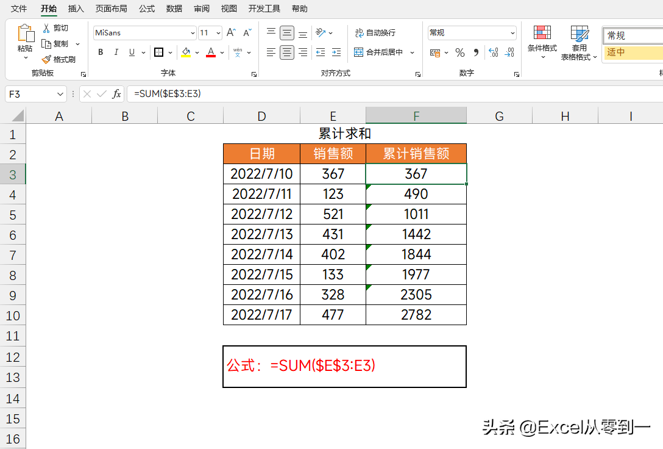Click the text orientation icon
This screenshot has height=449, width=663.
[x=321, y=32]
